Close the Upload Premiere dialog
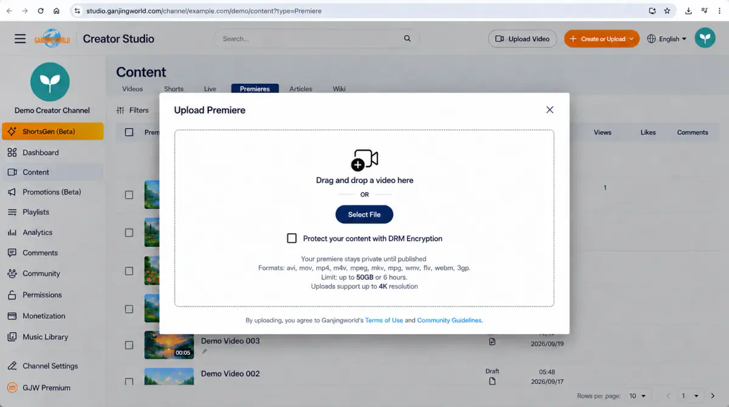Screen dimensions: 729x407 click(550, 110)
